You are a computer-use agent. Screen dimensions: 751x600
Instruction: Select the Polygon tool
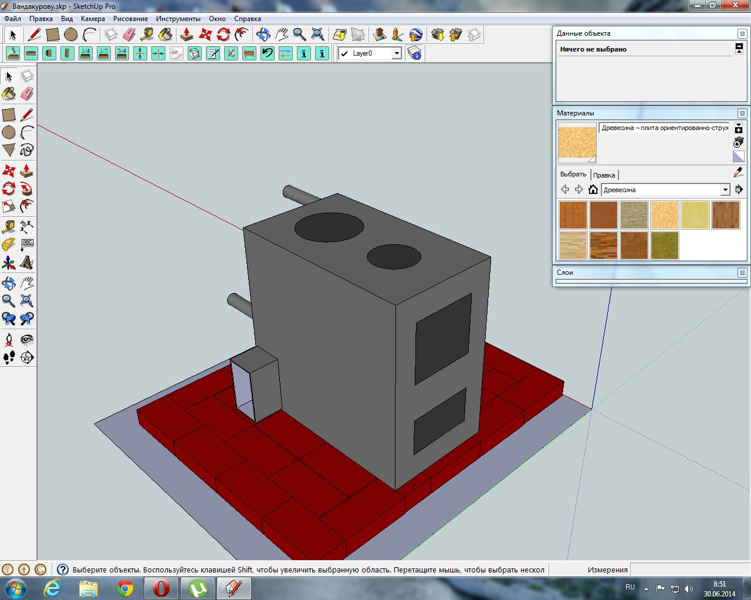click(x=8, y=150)
